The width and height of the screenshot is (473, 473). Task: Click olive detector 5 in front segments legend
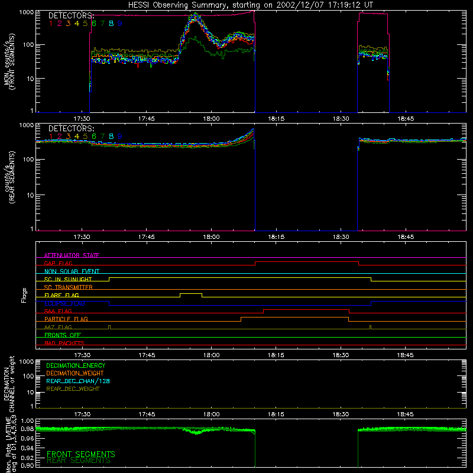click(85, 24)
